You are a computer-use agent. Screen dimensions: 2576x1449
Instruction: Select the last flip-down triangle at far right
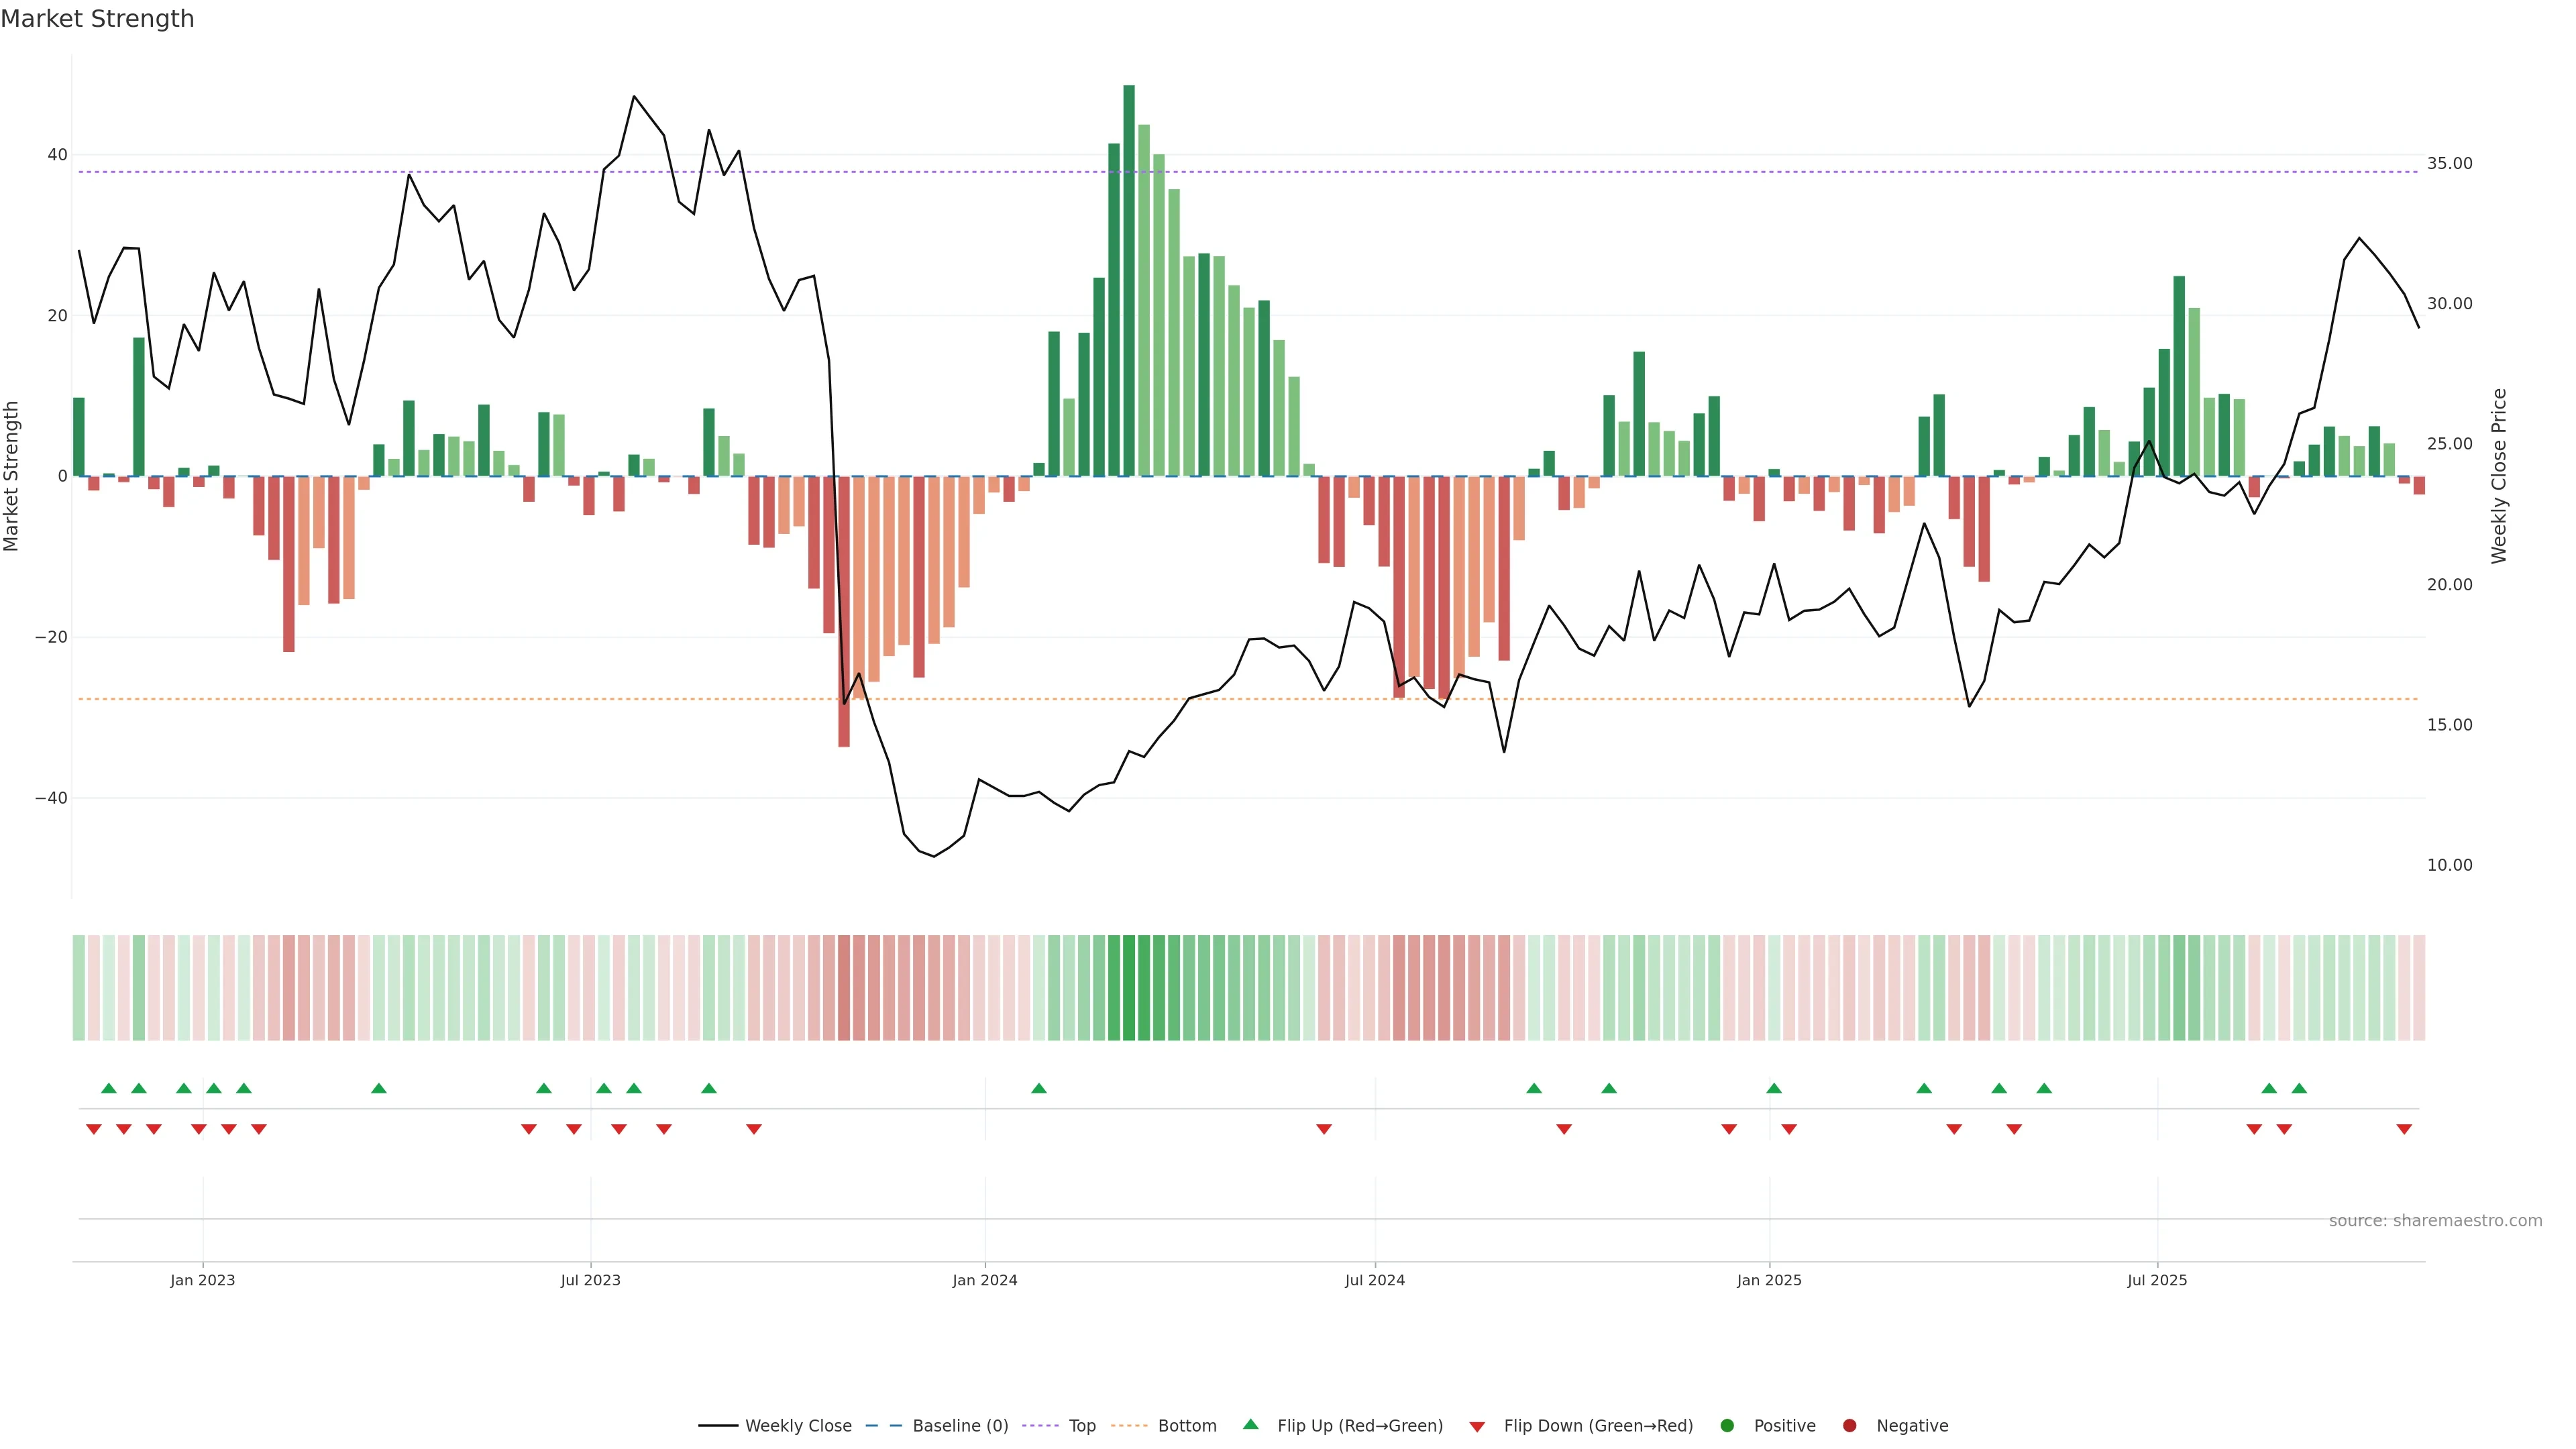[2404, 1129]
